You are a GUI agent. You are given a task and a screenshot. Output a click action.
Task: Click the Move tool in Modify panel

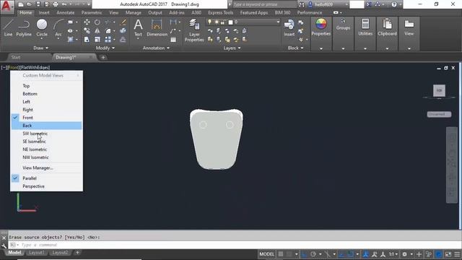[87, 22]
